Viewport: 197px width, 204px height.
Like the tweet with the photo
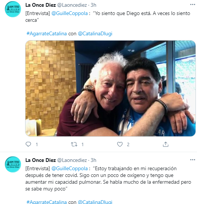[120, 144]
